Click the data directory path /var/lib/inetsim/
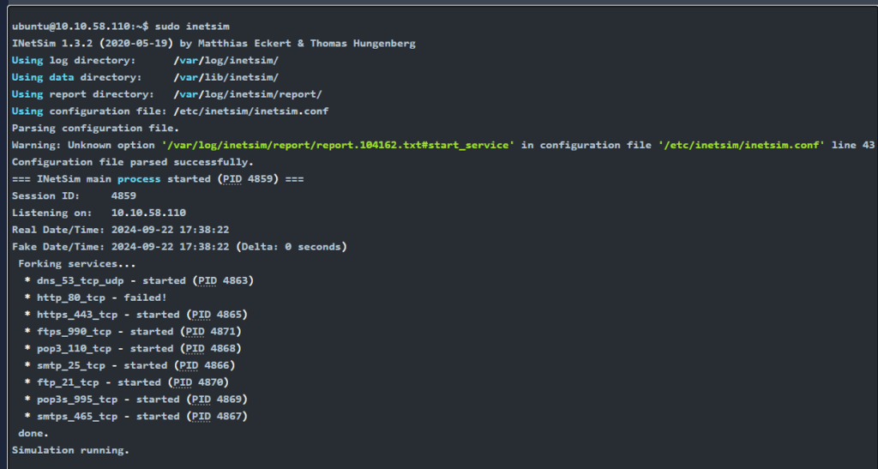The image size is (878, 469). pyautogui.click(x=226, y=77)
